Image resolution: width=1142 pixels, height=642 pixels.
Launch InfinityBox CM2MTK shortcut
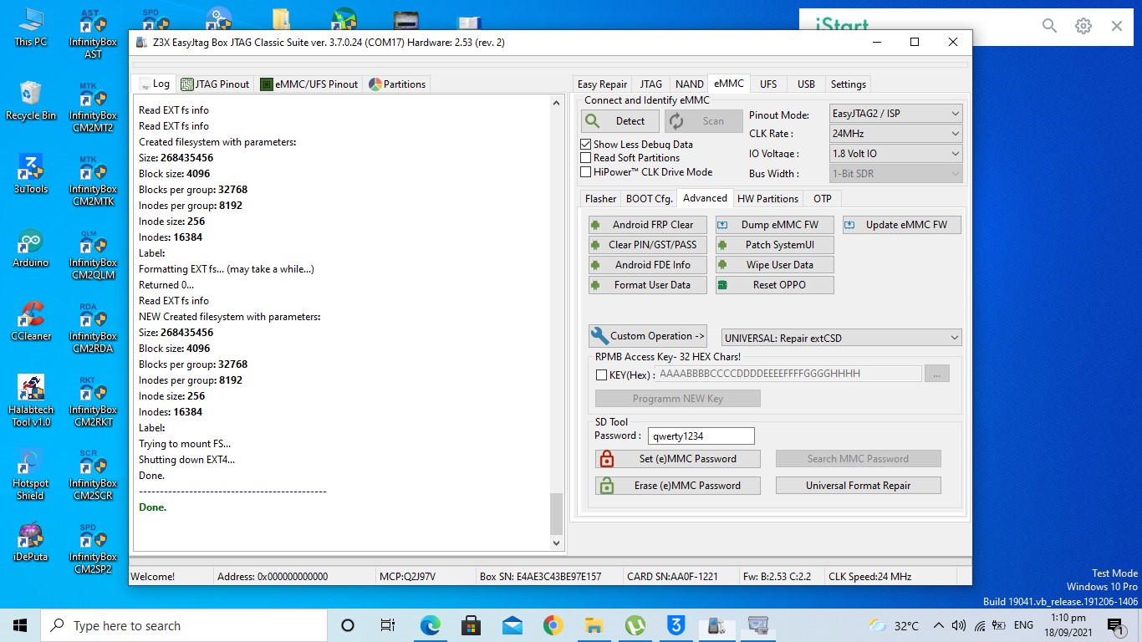point(93,181)
